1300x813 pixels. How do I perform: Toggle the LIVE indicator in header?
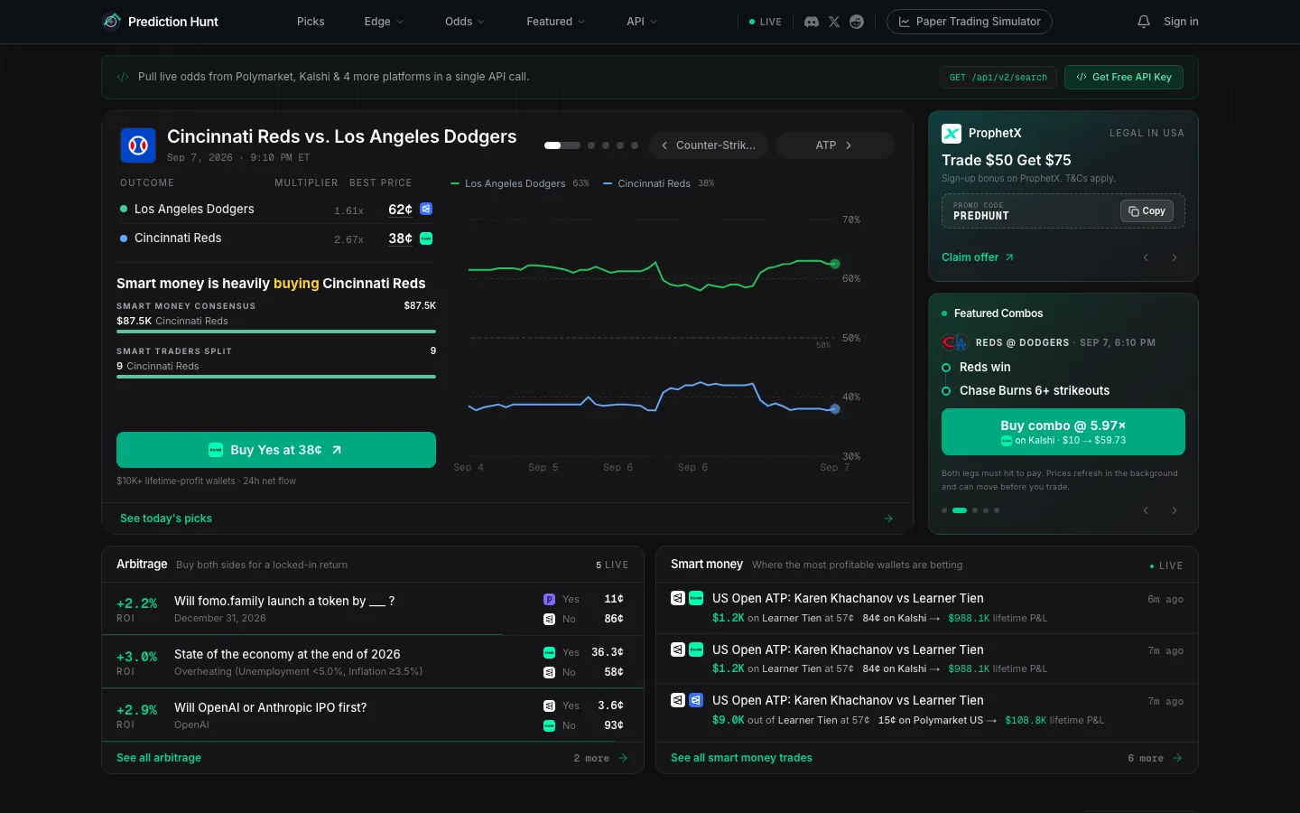click(766, 22)
